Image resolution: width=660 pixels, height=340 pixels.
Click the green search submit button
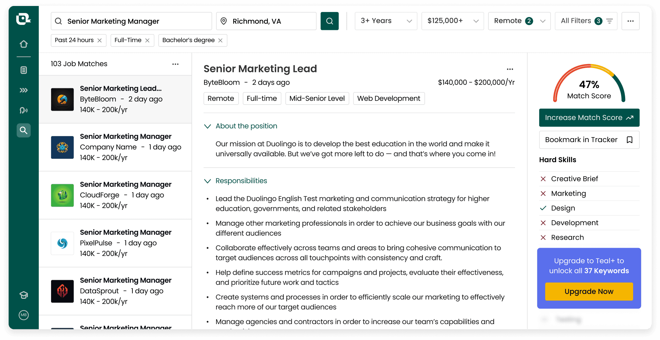pyautogui.click(x=330, y=21)
